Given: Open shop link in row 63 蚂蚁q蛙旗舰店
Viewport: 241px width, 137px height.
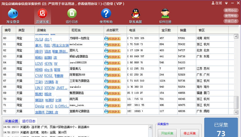Looking at the screenshot, I should [46, 58].
